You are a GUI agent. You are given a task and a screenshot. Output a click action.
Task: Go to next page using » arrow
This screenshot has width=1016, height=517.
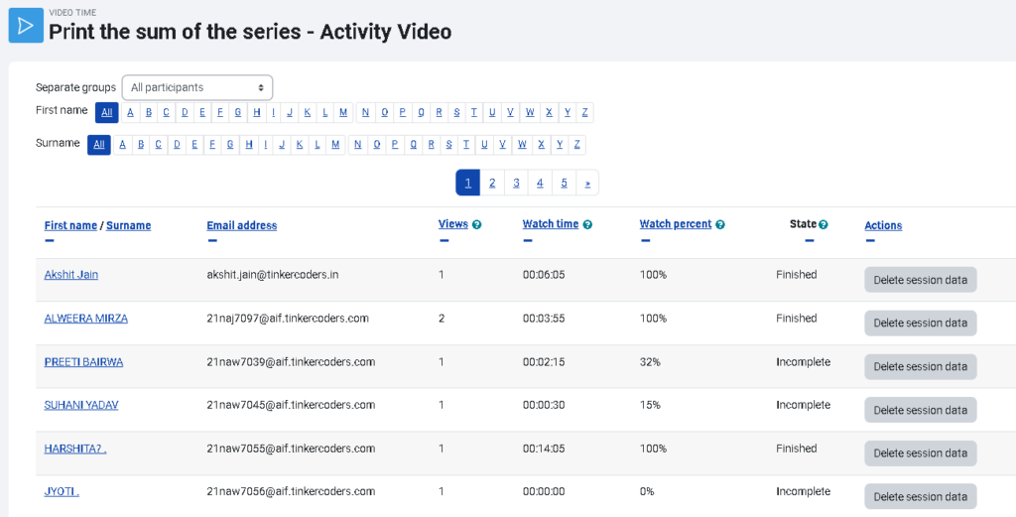tap(587, 183)
